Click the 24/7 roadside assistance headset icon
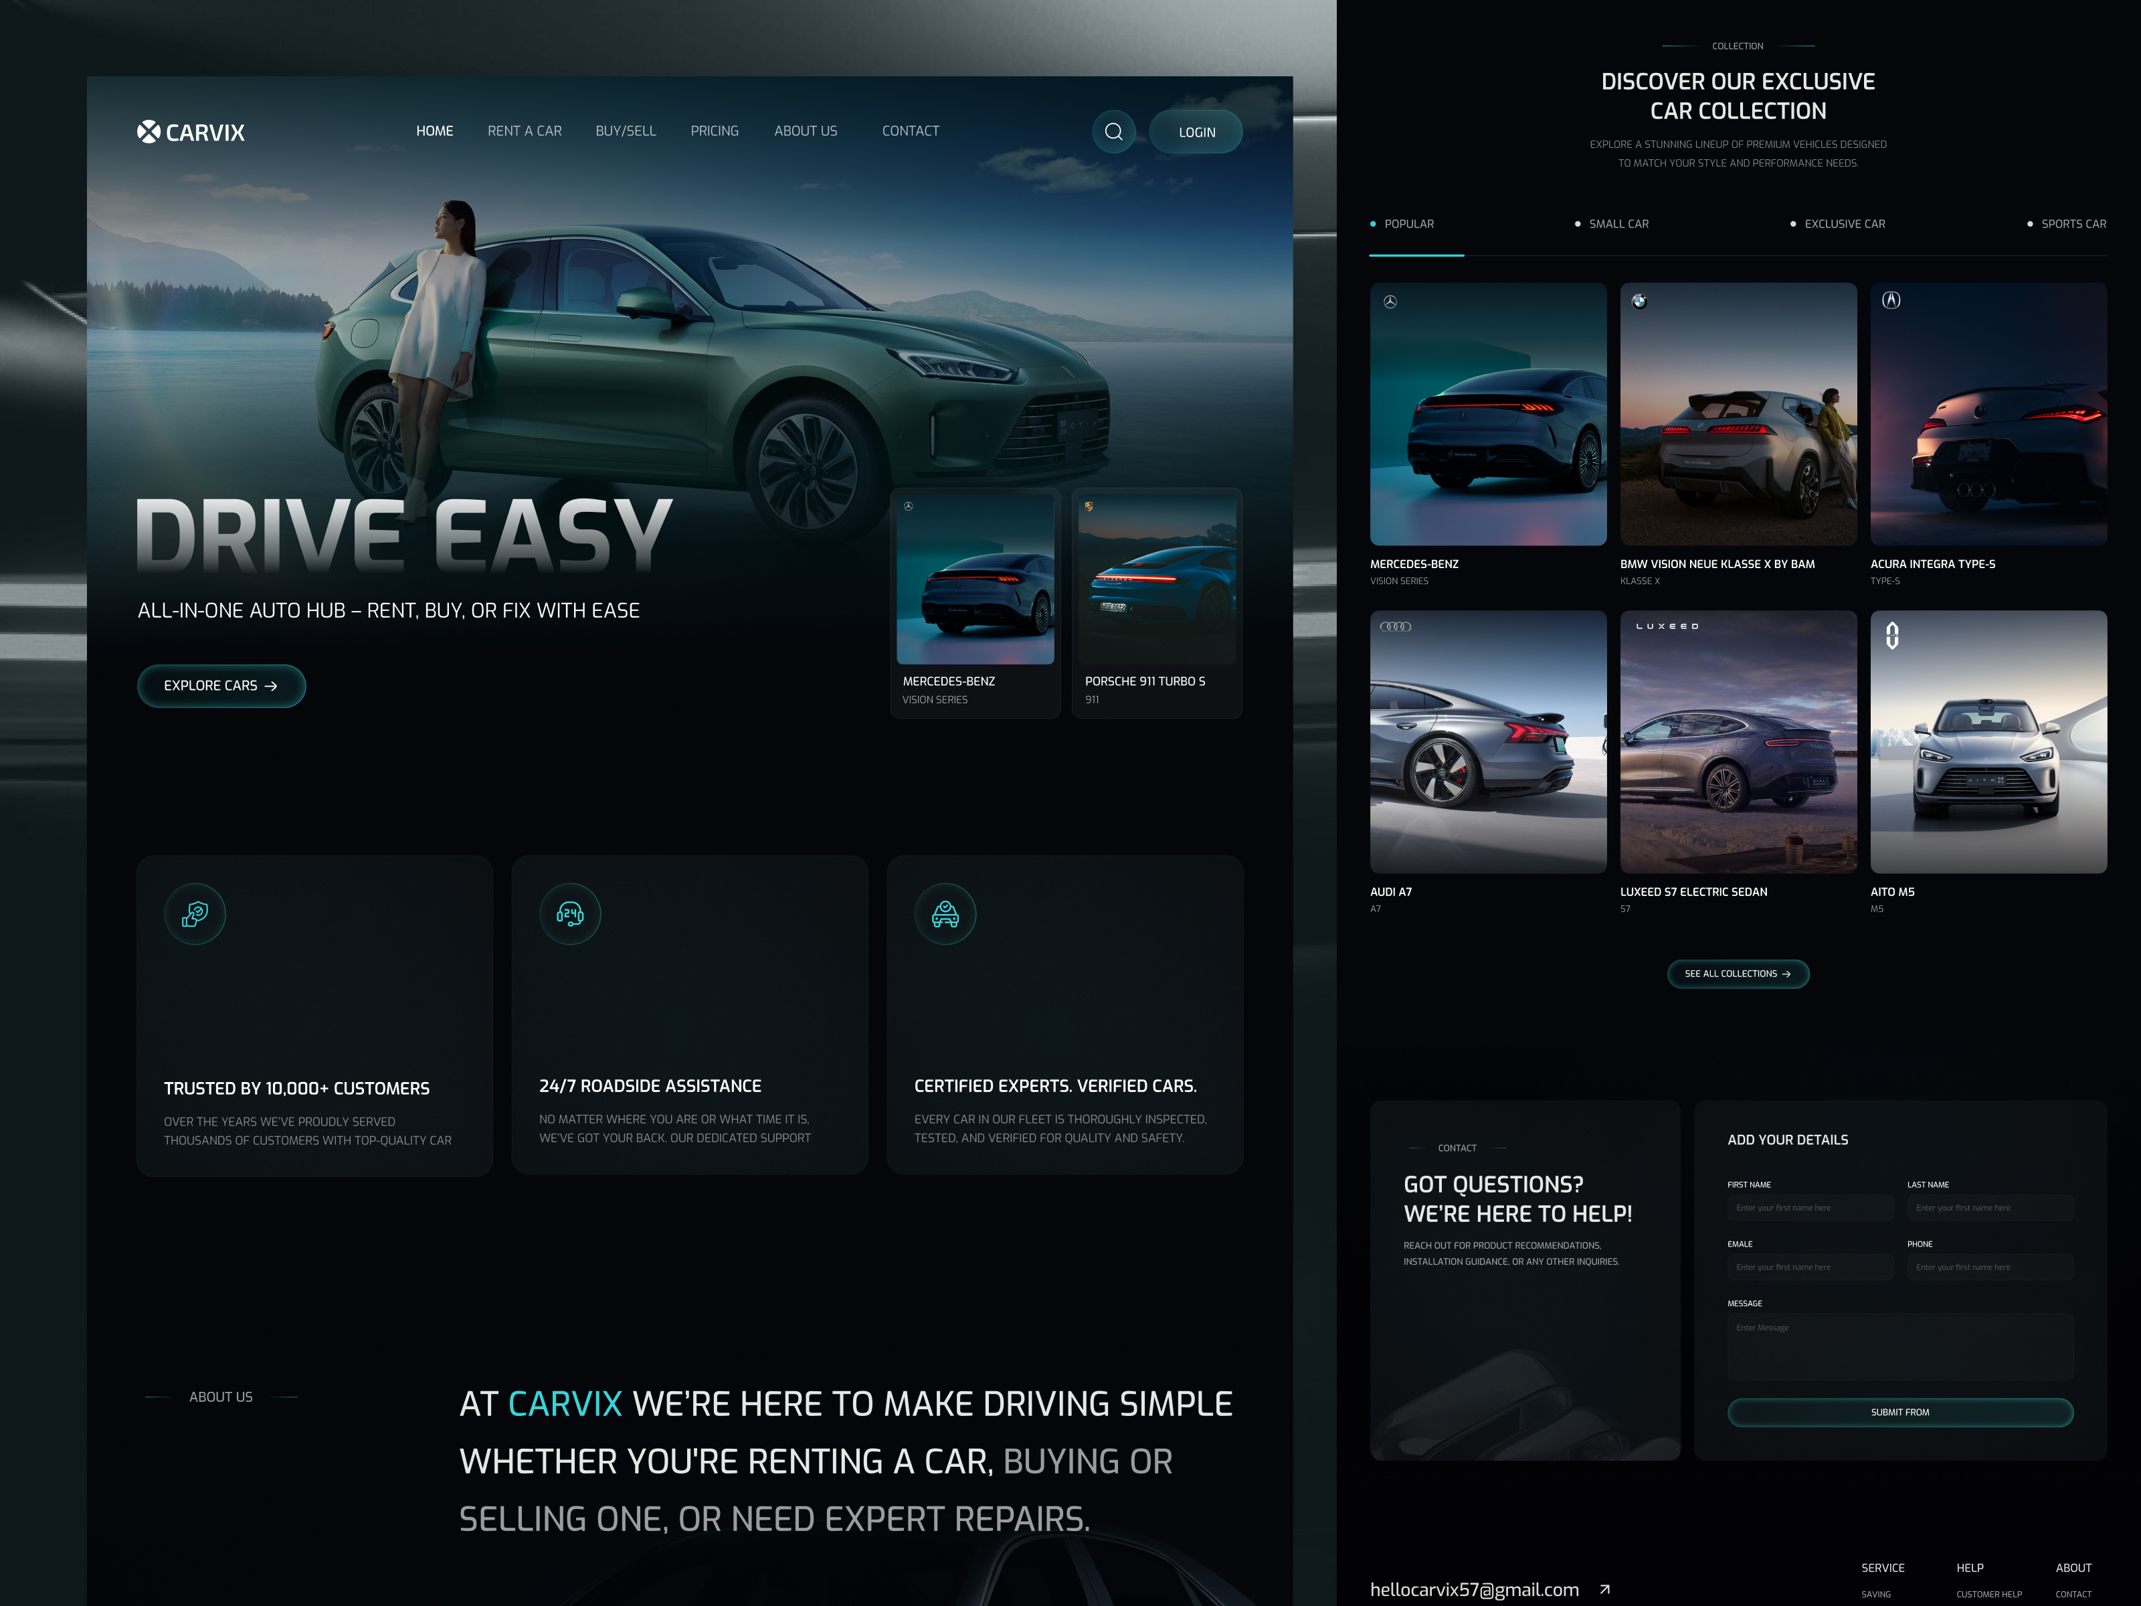Image resolution: width=2141 pixels, height=1606 pixels. click(570, 914)
